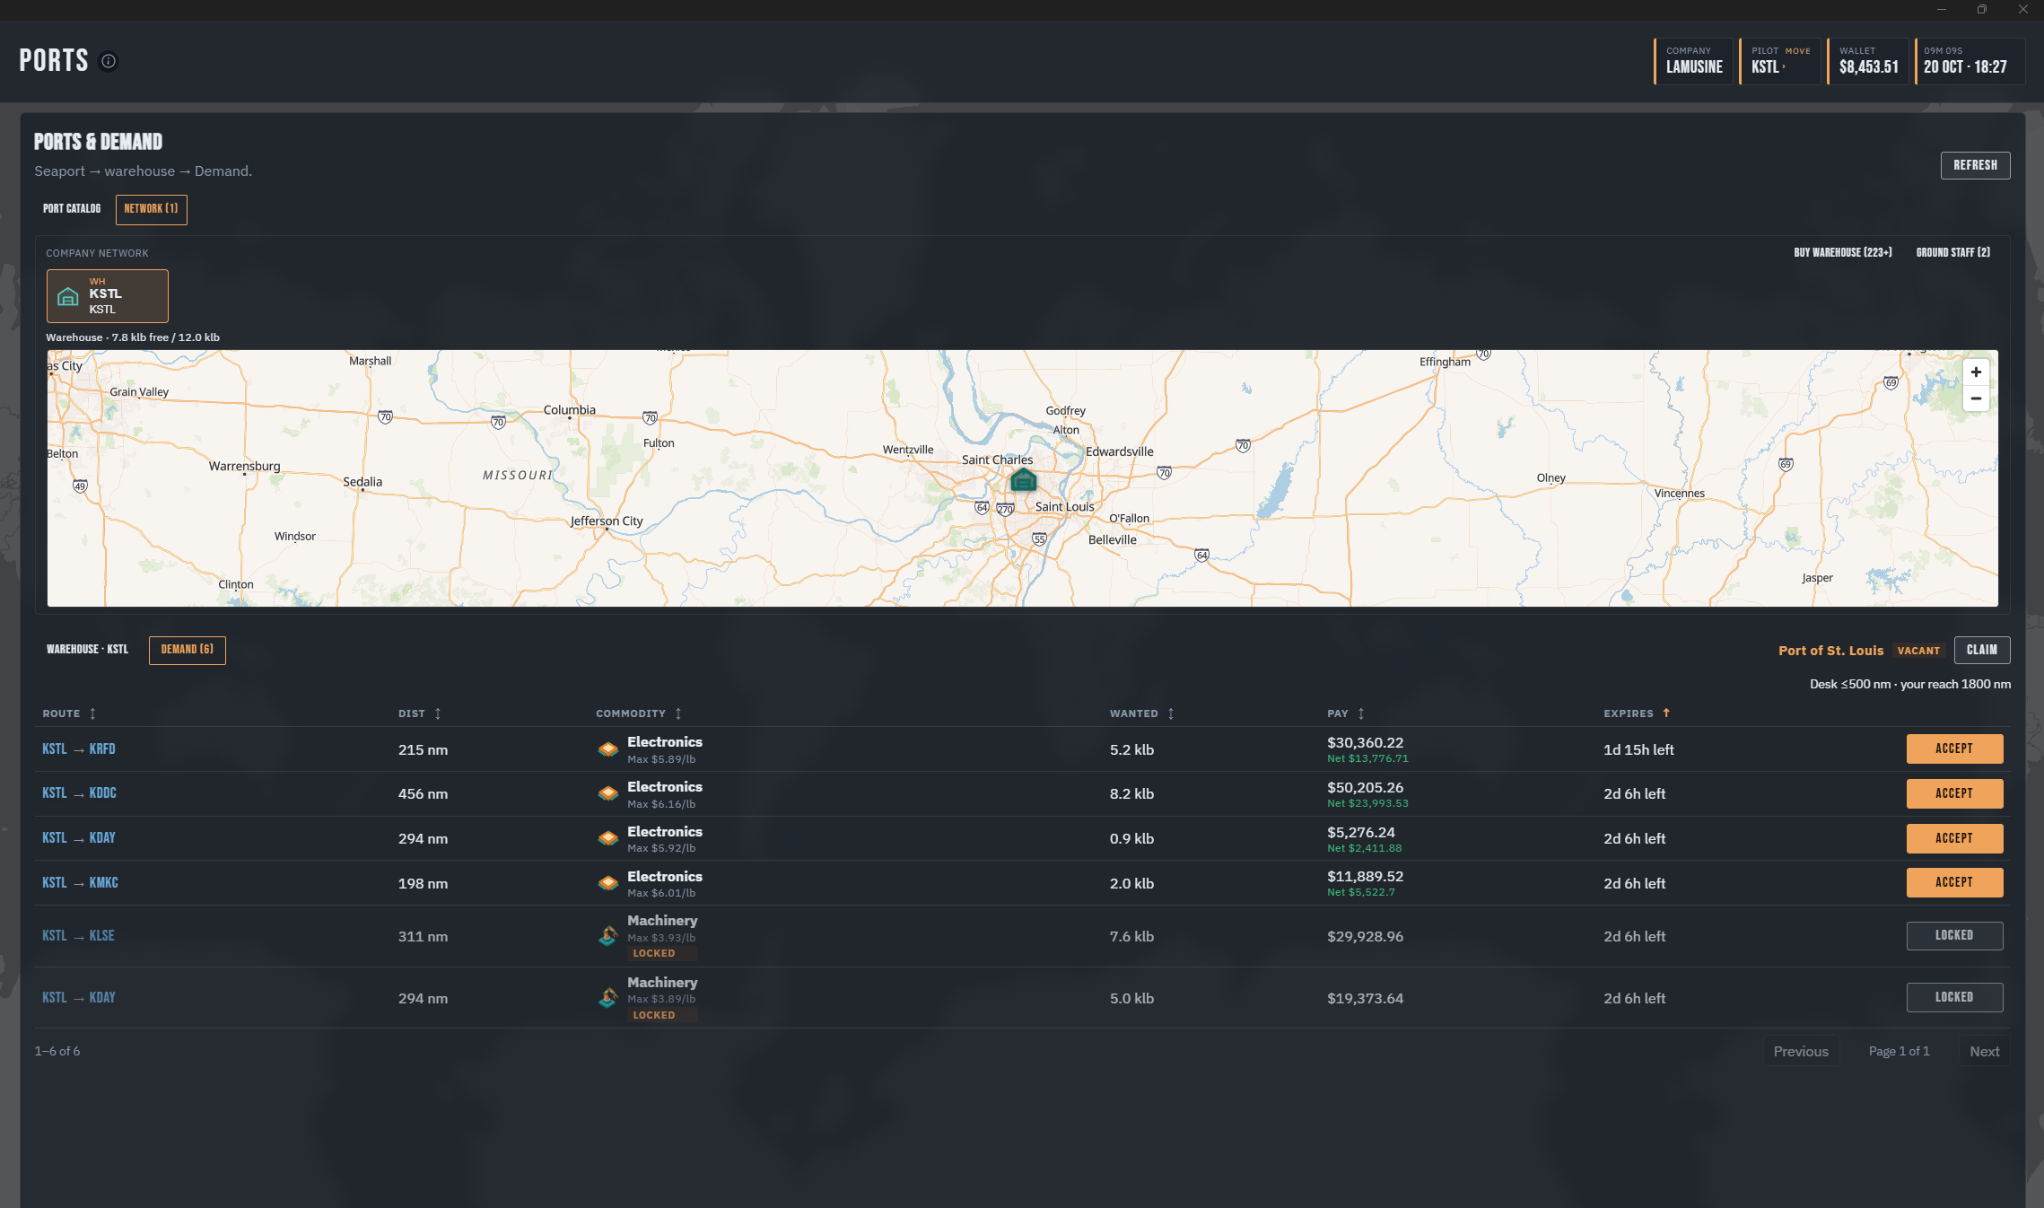
Task: Sort demand table by Route column
Action: click(x=69, y=713)
